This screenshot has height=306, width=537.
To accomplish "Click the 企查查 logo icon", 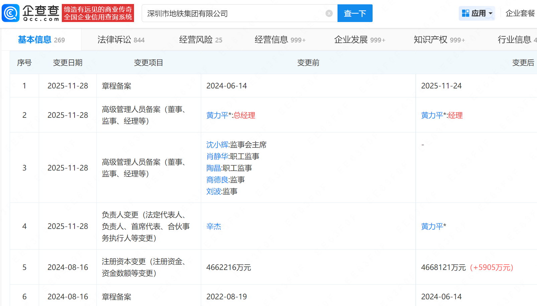I will click(x=11, y=13).
